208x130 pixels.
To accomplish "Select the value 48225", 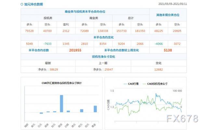I will (159, 31).
